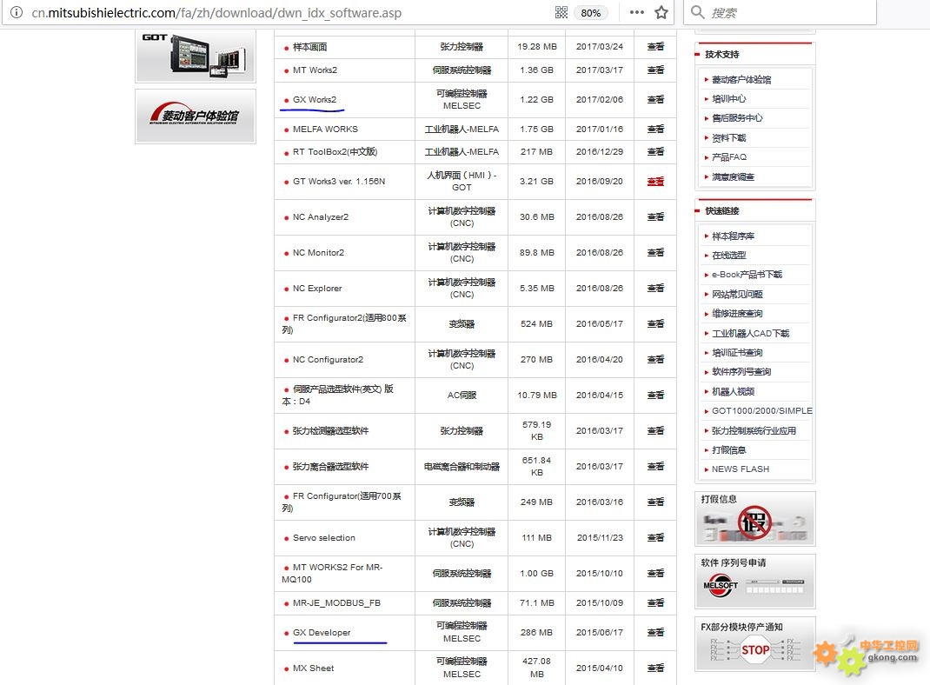Open the MT Works2 software link
Viewport: 930px width, 685px height.
point(315,70)
